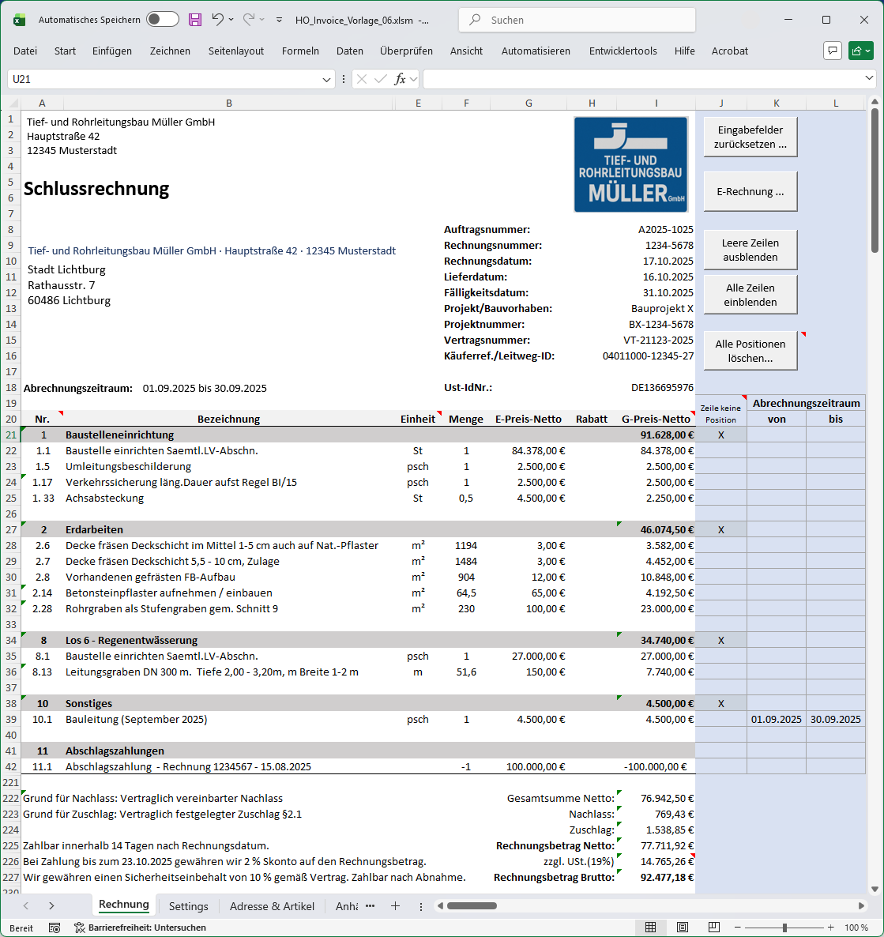The height and width of the screenshot is (937, 884).
Task: Click Barrierefreiheit: Untersuchen in status bar
Action: (x=140, y=928)
